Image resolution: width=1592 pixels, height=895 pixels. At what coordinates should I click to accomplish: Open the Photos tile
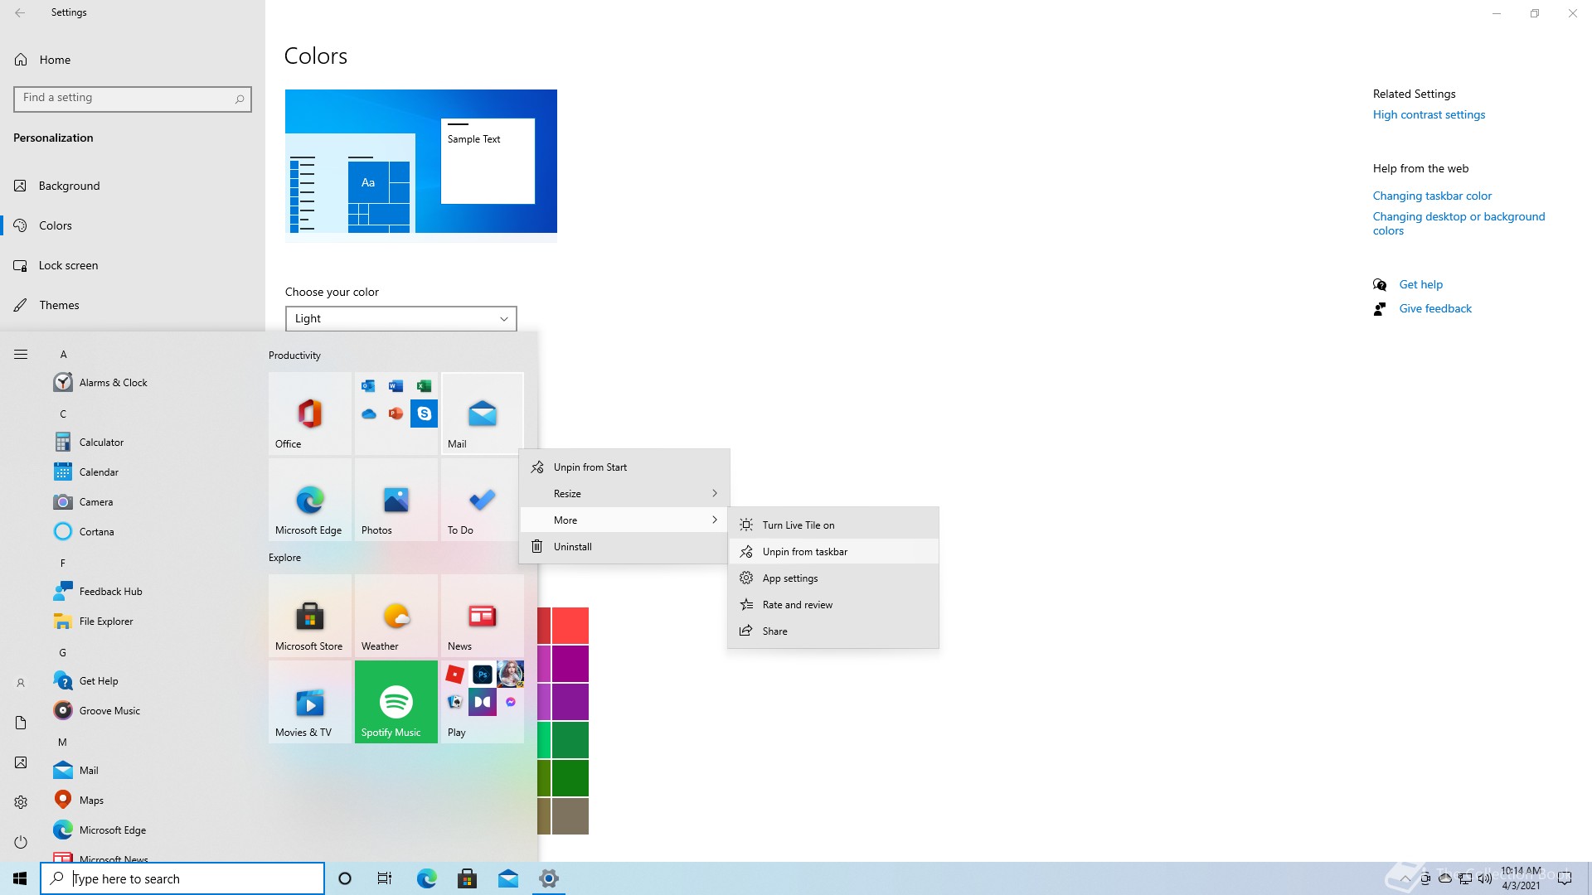point(396,500)
